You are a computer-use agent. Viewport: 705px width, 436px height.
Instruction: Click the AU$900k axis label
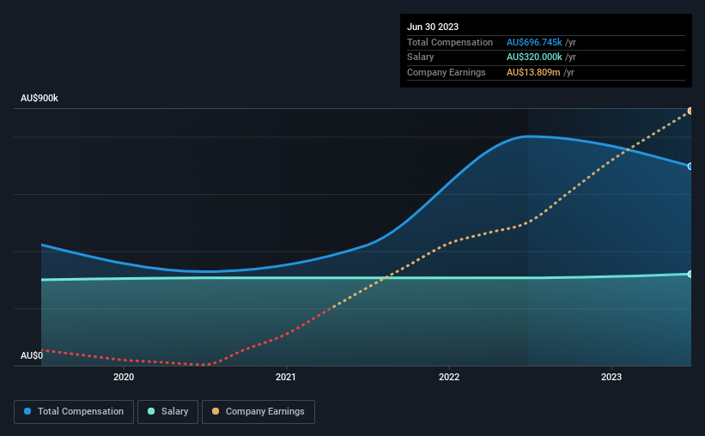pyautogui.click(x=40, y=98)
